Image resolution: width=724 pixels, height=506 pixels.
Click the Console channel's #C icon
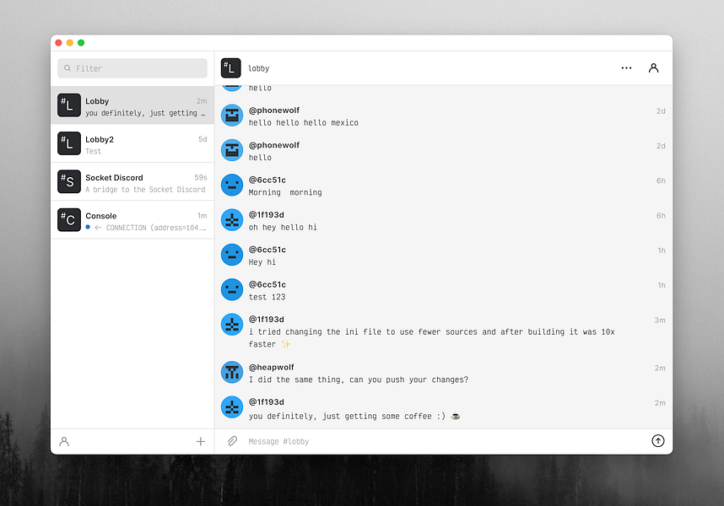click(69, 220)
